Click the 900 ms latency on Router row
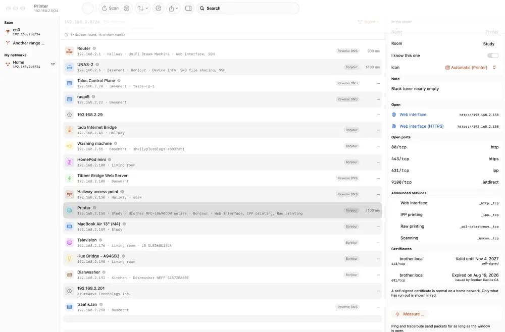 point(373,51)
